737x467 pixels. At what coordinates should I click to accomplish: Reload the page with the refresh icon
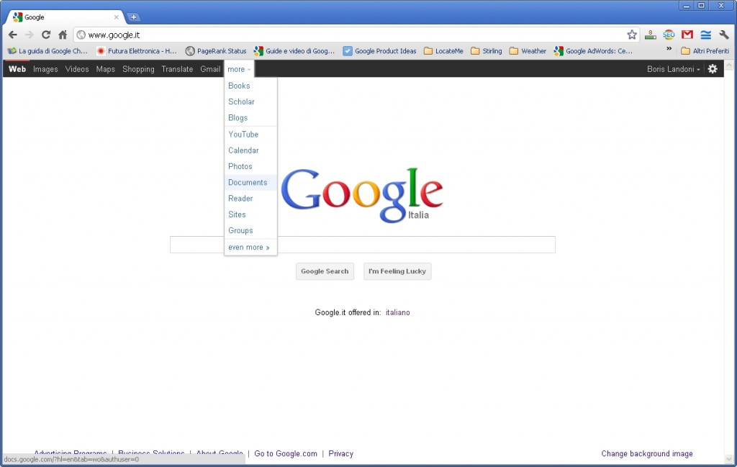45,34
